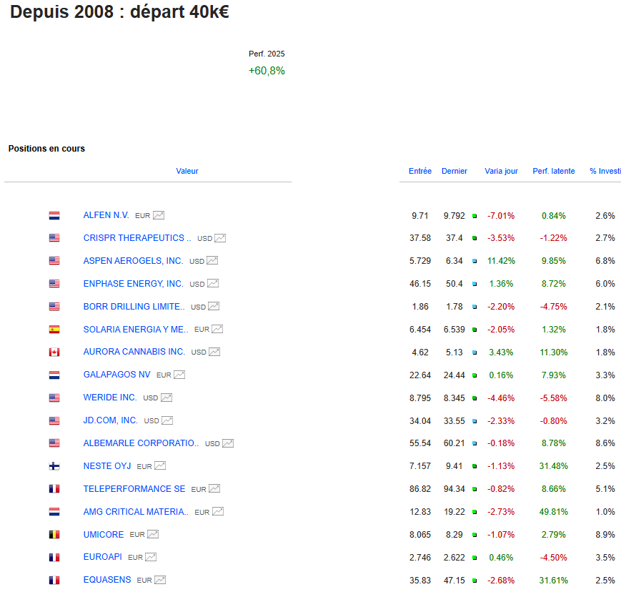The height and width of the screenshot is (592, 621).
Task: Open UMICORE stock link
Action: pos(104,535)
